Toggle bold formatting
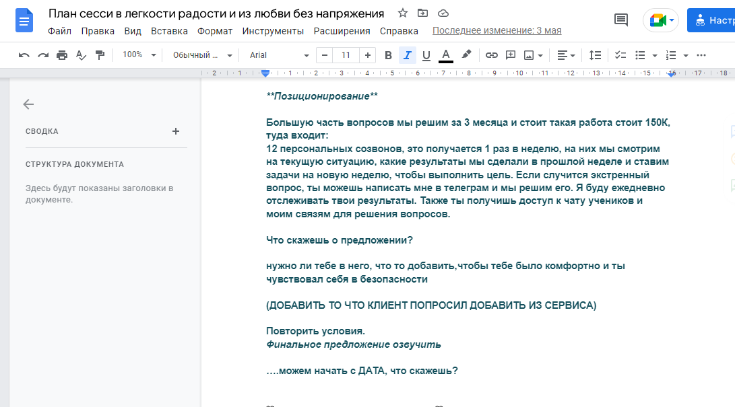 [388, 55]
